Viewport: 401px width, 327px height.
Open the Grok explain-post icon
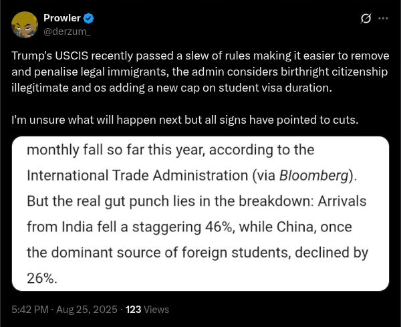tap(366, 19)
